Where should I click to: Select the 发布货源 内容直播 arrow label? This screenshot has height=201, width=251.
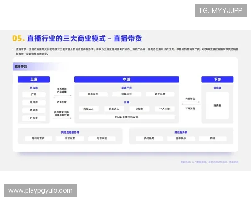(62, 90)
